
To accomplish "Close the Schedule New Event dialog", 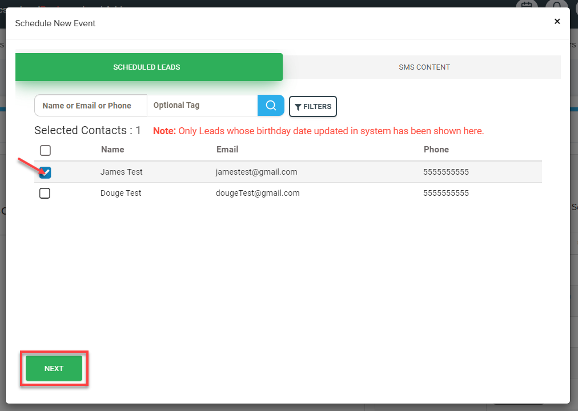I will [557, 22].
